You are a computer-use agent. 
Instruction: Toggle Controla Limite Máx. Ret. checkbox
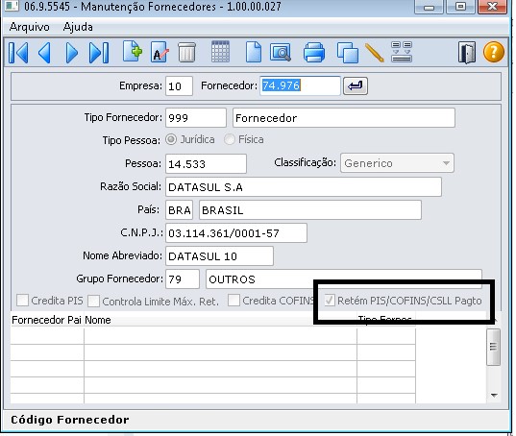pos(93,301)
